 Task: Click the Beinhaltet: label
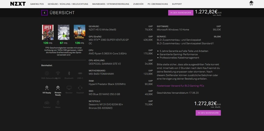click(47, 65)
